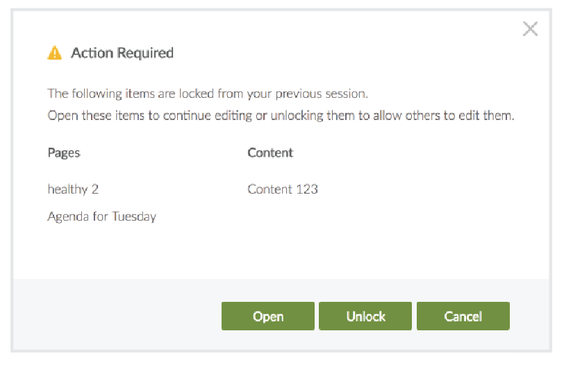This screenshot has width=564, height=365.
Task: Click the yellow warning triangle icon
Action: [54, 53]
